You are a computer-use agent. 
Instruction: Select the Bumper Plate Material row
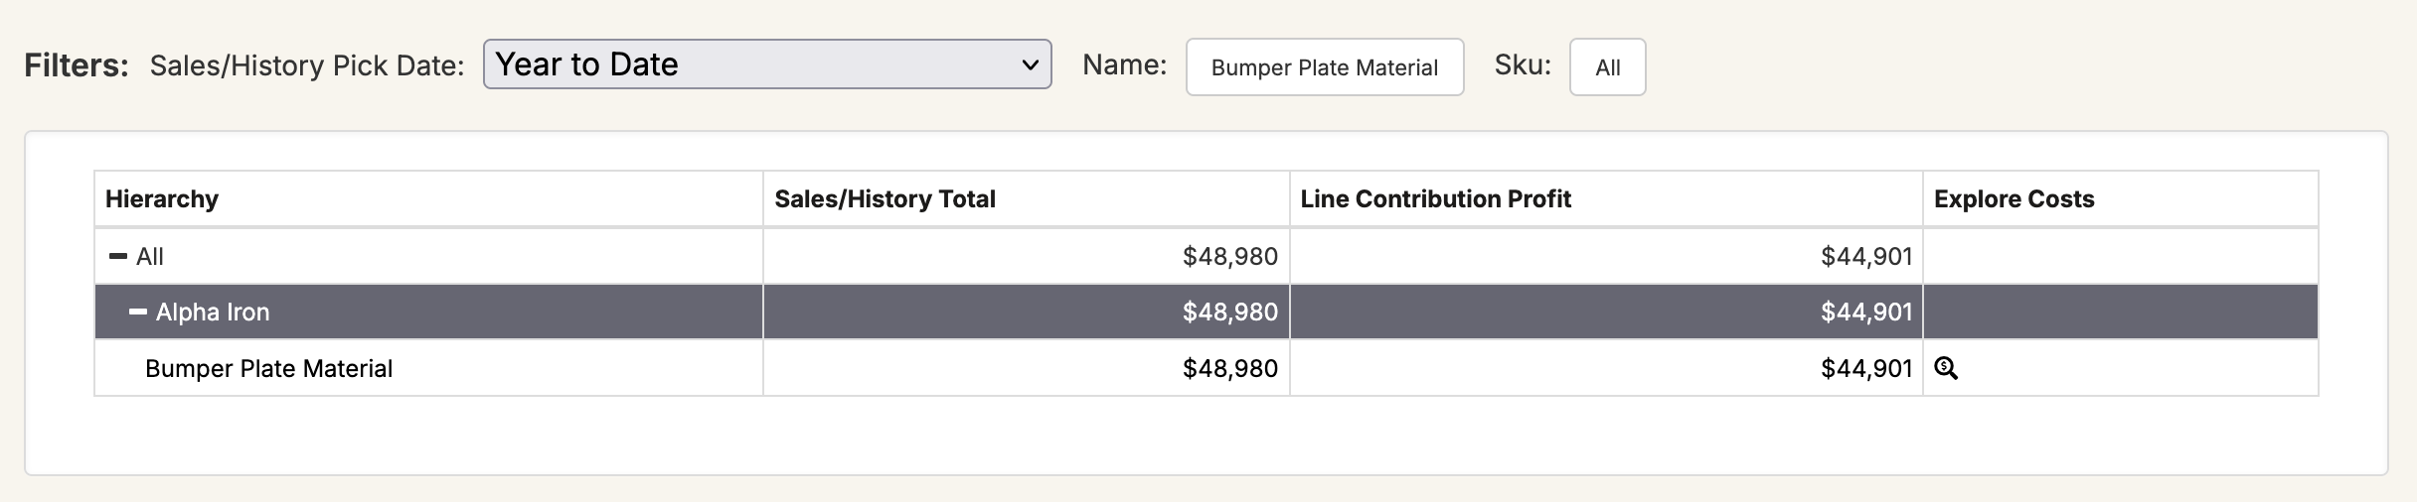tap(1207, 368)
